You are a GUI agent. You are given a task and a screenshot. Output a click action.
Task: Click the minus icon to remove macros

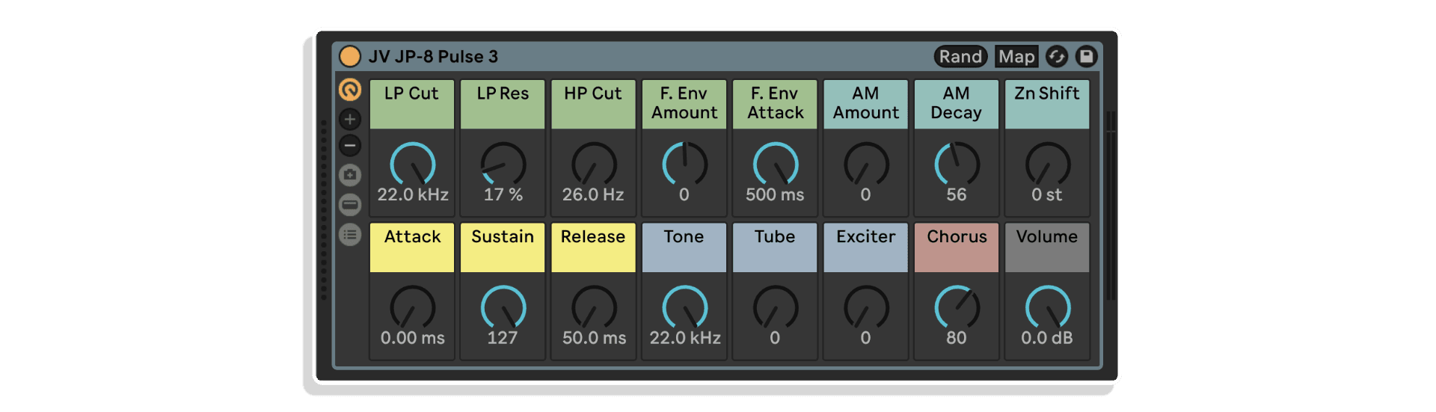(349, 146)
